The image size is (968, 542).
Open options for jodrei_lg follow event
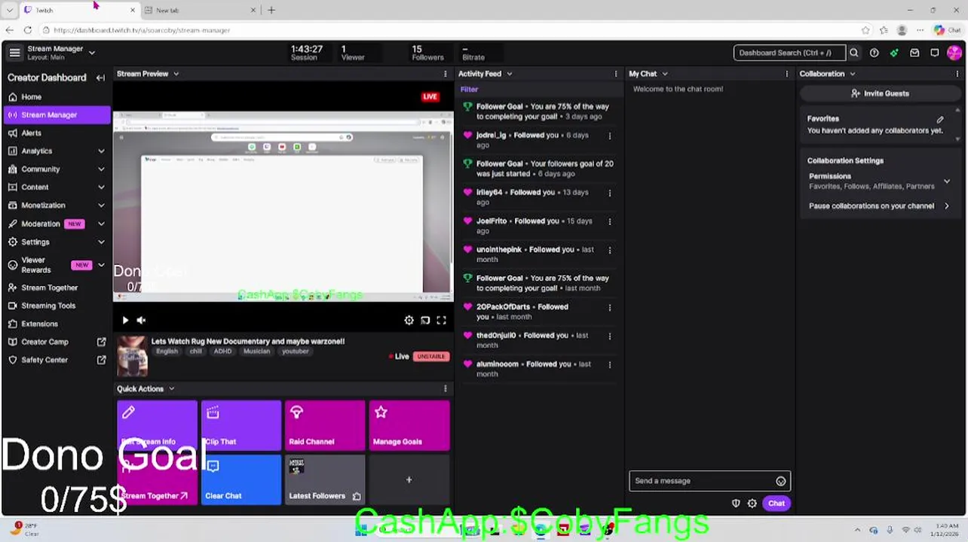pyautogui.click(x=610, y=135)
